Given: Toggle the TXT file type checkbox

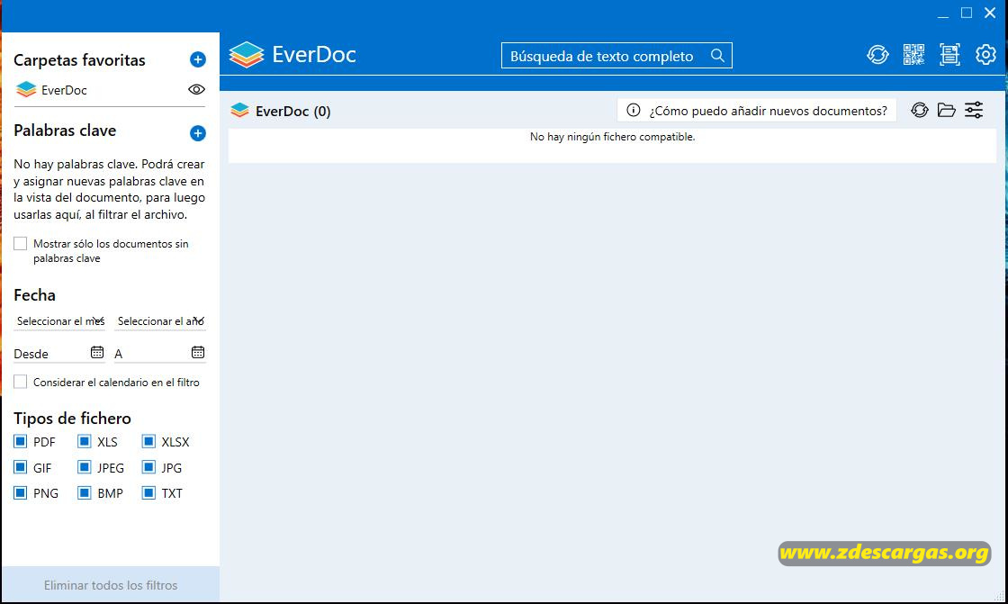Looking at the screenshot, I should [148, 492].
